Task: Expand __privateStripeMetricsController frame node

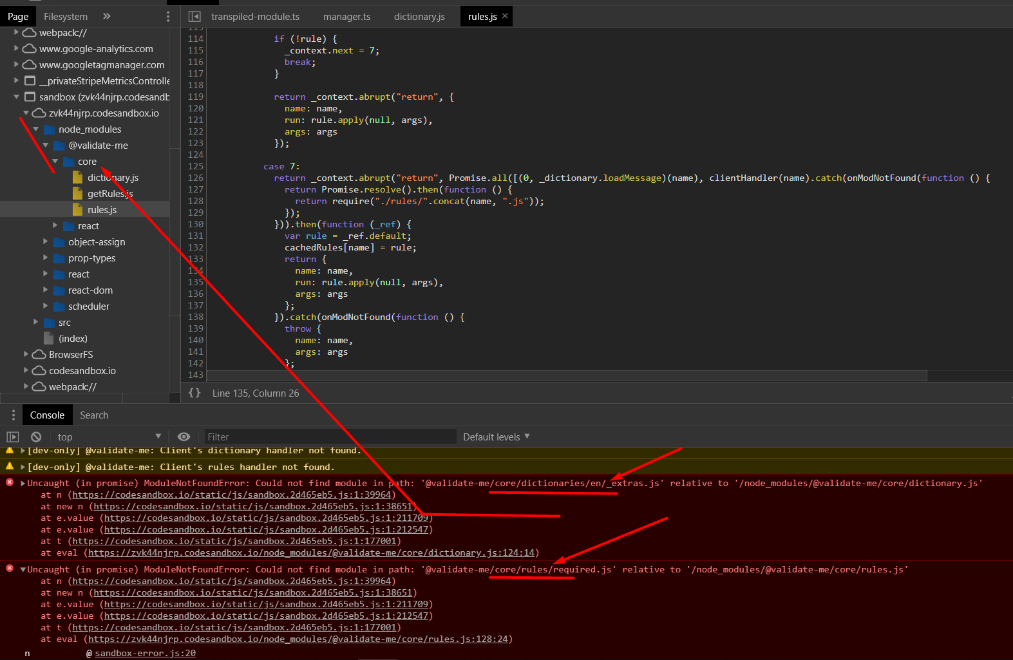Action: coord(16,80)
